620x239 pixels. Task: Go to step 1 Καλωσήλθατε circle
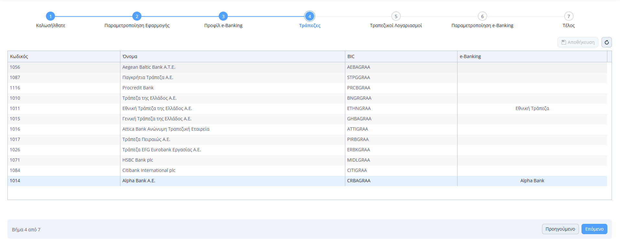(50, 16)
